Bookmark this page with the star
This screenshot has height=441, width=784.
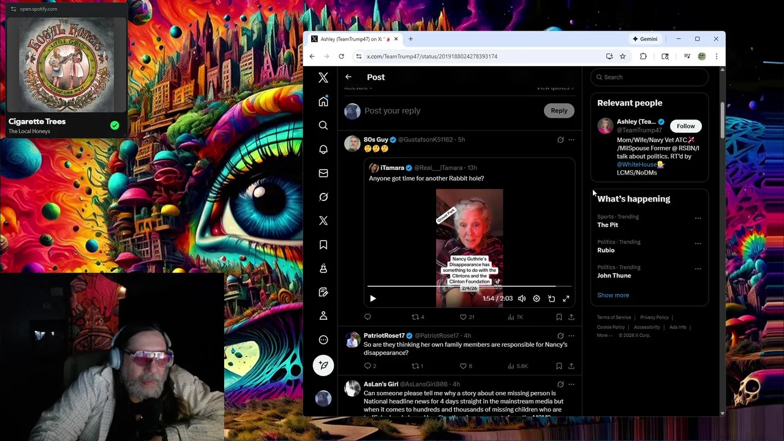pos(622,56)
